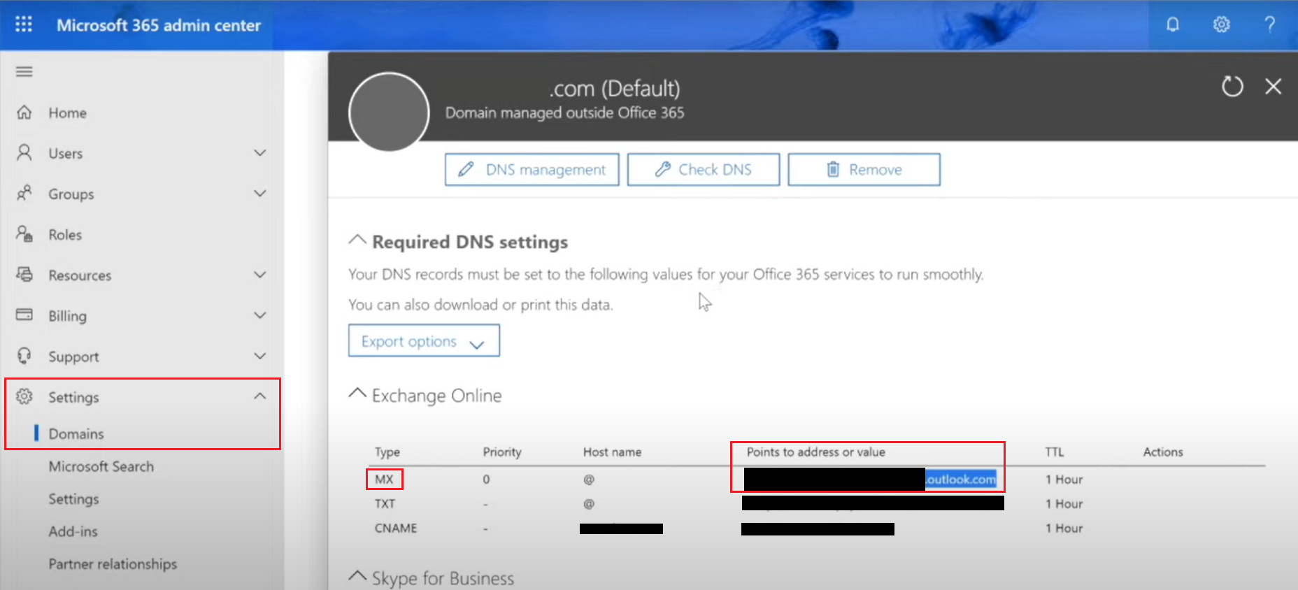The height and width of the screenshot is (590, 1298).
Task: Open settings gear in top bar
Action: pyautogui.click(x=1221, y=24)
